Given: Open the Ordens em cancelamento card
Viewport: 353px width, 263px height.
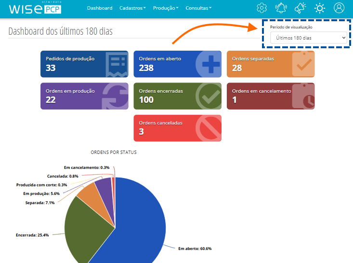Looking at the screenshot, I should (x=271, y=96).
